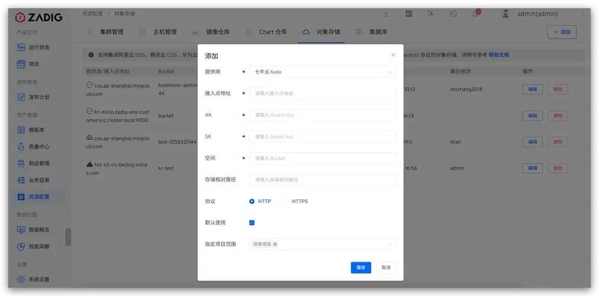Switch to the 集群管理 tab

click(111, 32)
